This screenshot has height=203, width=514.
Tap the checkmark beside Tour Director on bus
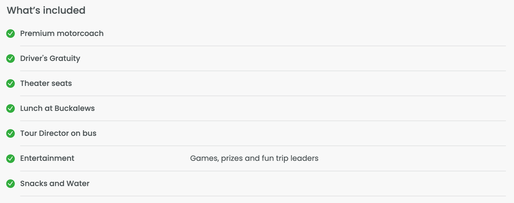click(10, 133)
